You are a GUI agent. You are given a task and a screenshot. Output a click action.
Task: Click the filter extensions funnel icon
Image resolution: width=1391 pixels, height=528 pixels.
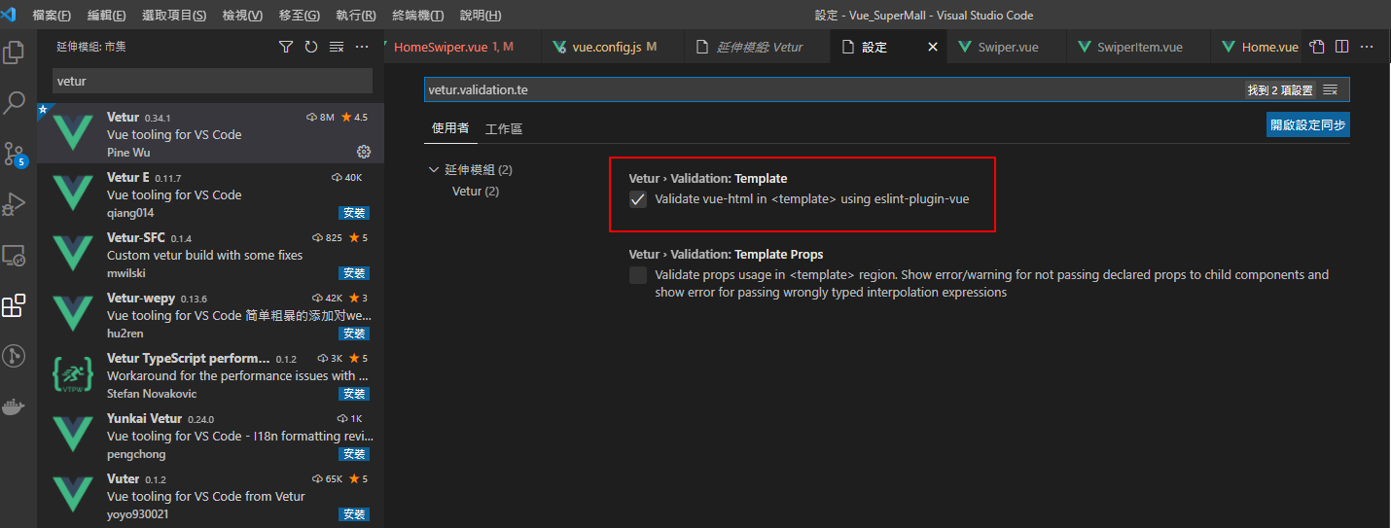(286, 47)
